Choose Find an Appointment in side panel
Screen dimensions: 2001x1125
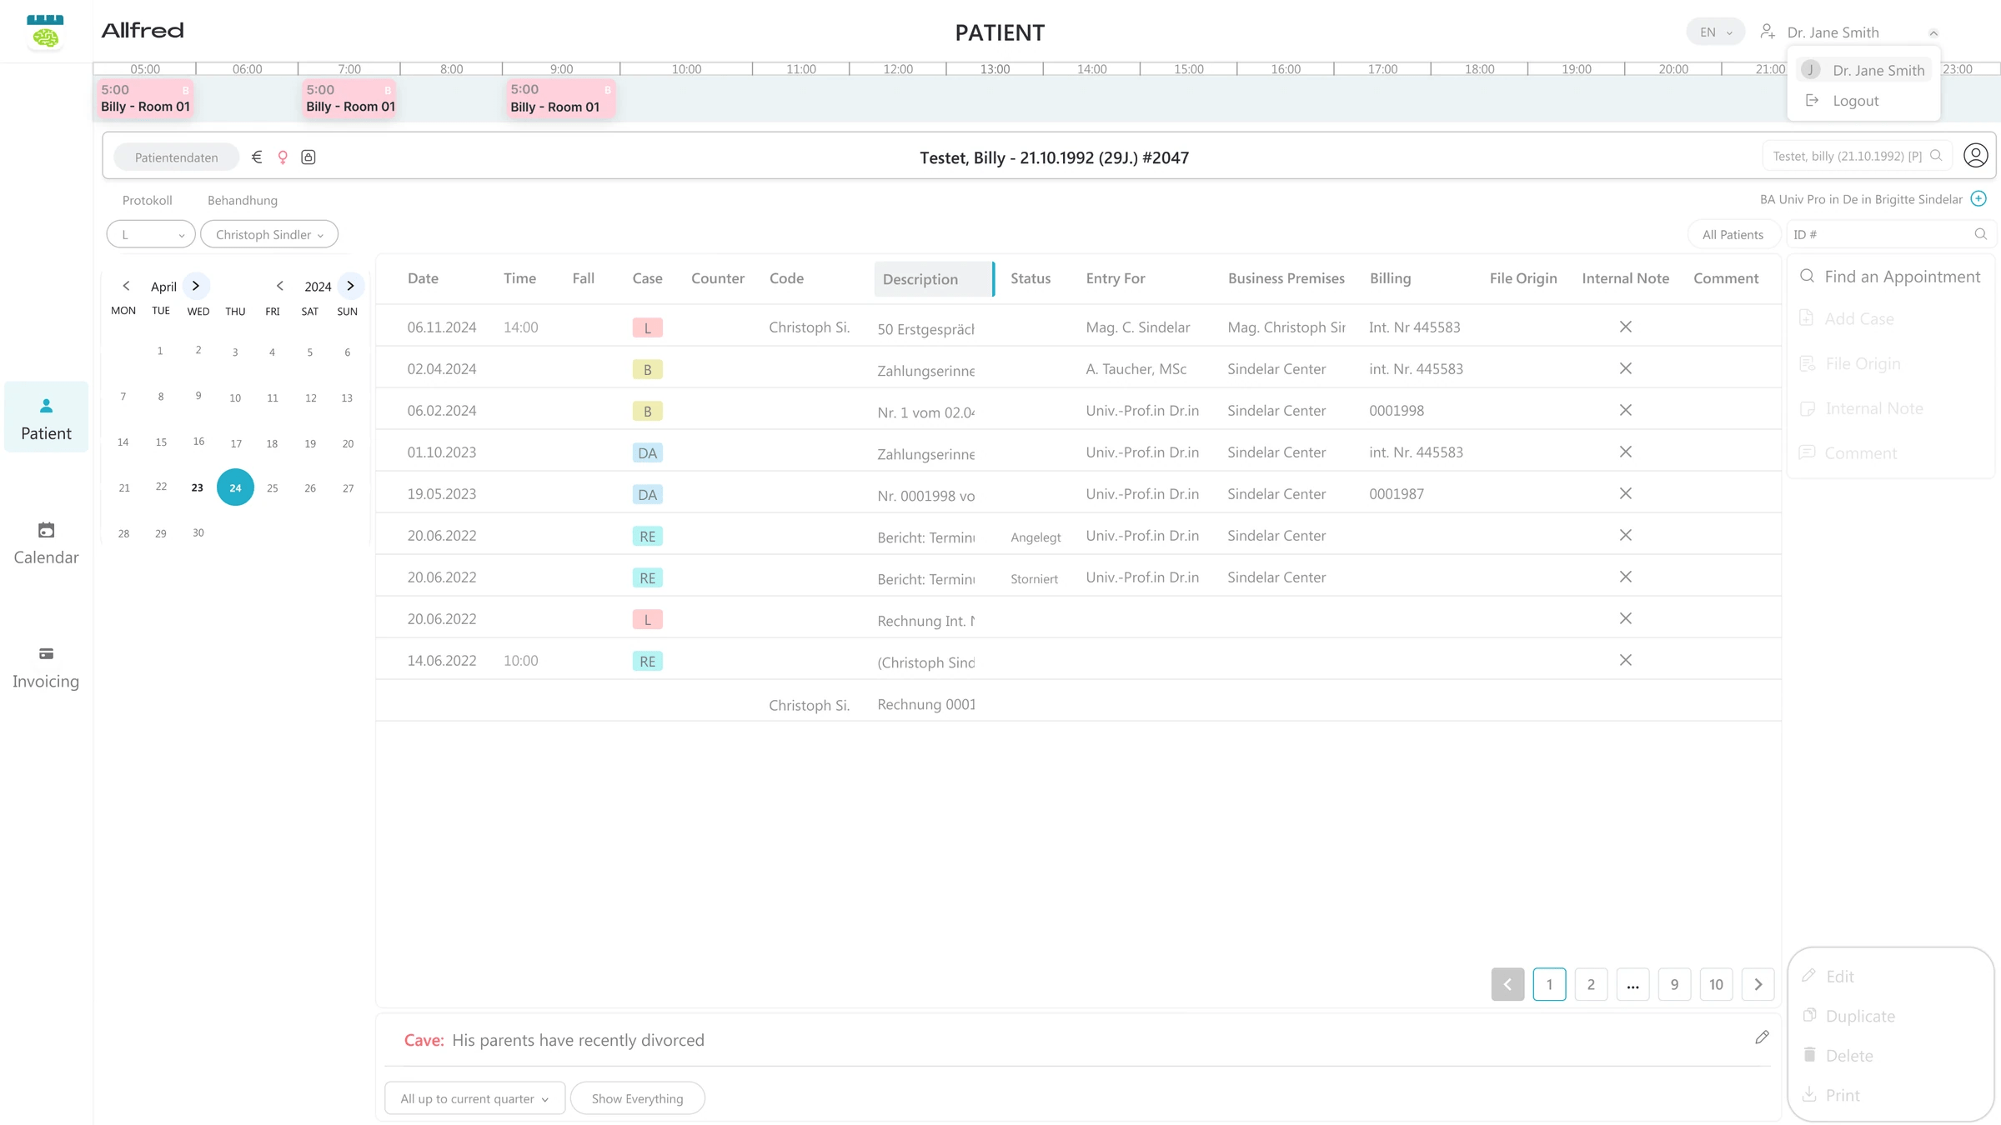1890,277
